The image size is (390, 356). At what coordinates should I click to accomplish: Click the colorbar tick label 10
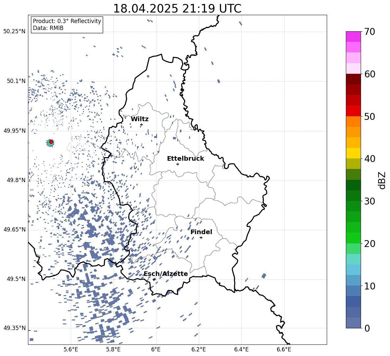[370, 286]
